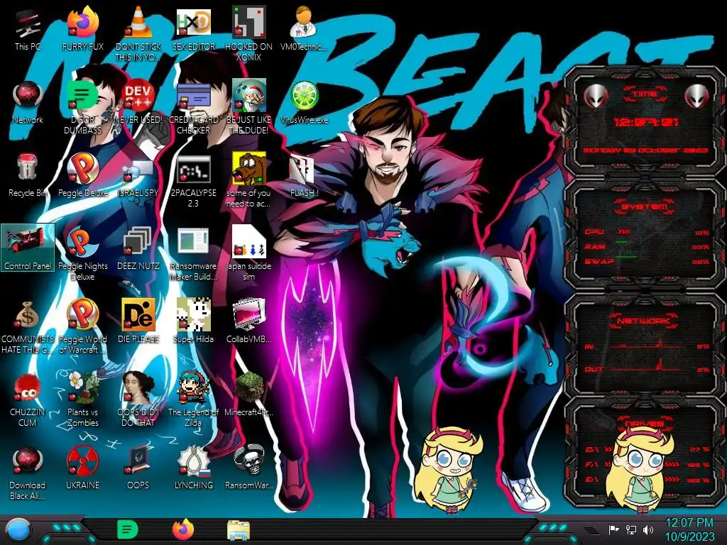Select the VLC traffic cone shortcut
Viewport: 727px width, 545px height.
138,34
